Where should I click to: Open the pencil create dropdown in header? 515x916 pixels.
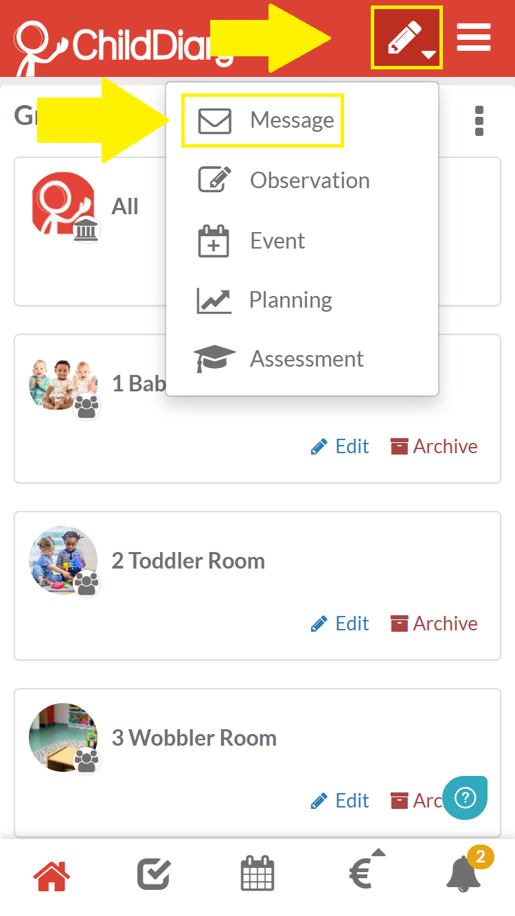pos(407,38)
